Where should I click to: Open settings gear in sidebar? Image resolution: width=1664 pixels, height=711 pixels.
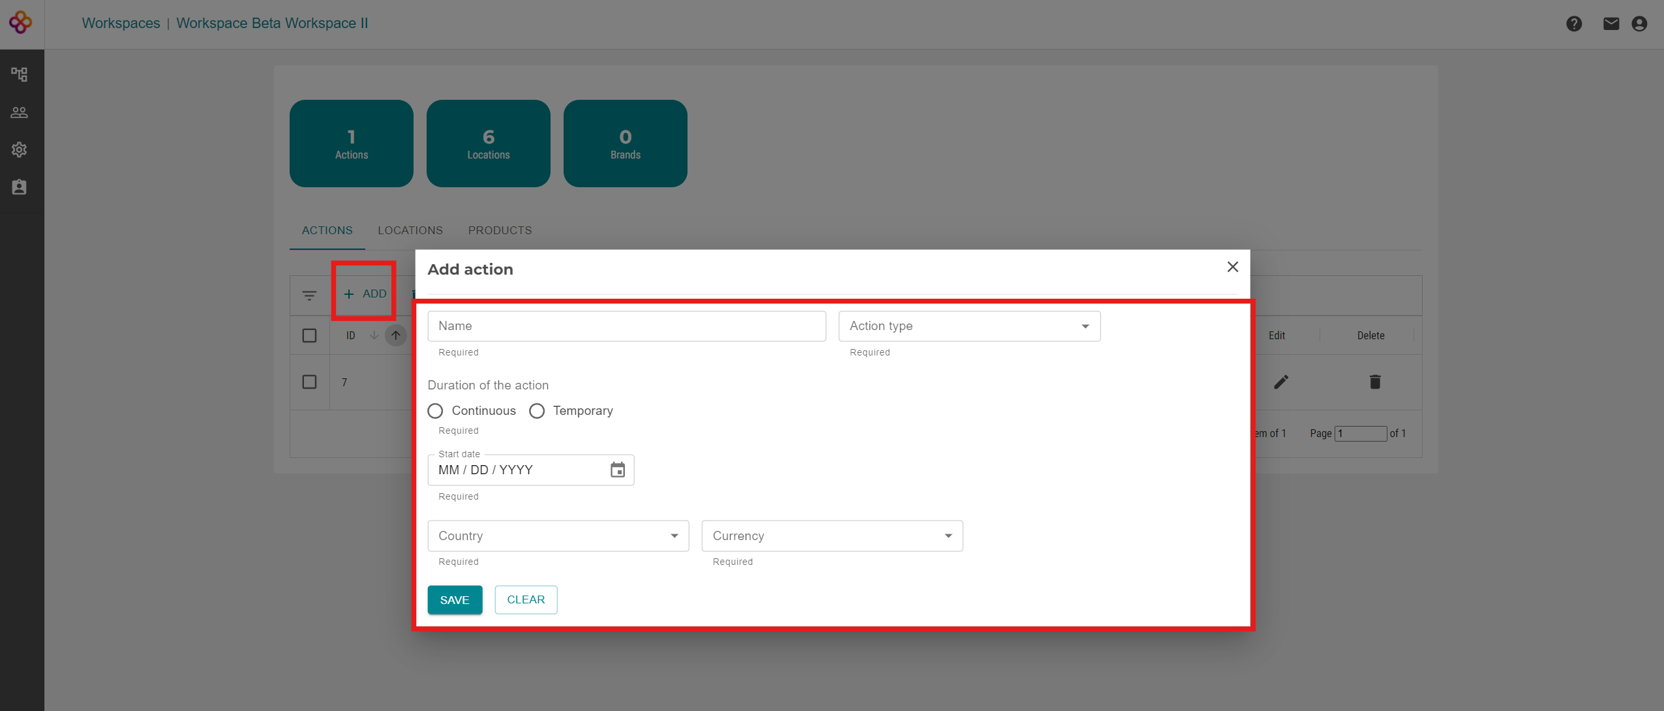20,149
